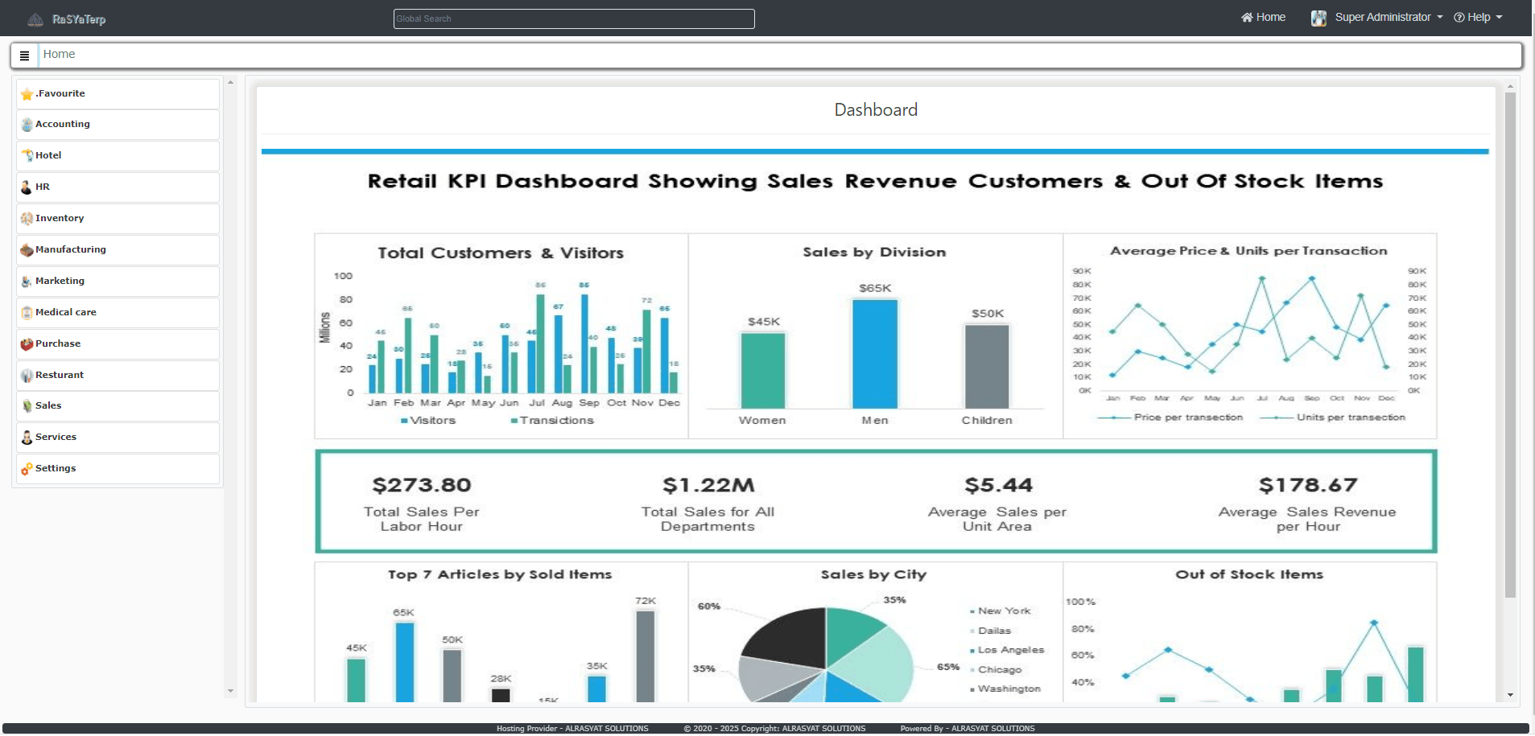Click the Home breadcrumb link
Screen dimensions: 1535x736
click(x=59, y=55)
